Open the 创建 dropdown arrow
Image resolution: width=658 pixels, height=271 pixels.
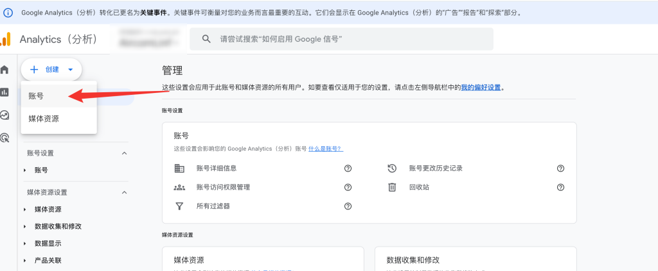pos(71,70)
